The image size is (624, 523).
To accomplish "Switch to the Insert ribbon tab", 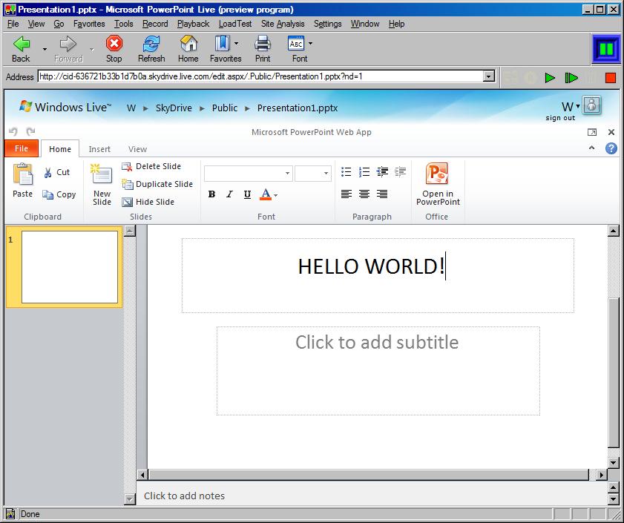I will pos(99,149).
